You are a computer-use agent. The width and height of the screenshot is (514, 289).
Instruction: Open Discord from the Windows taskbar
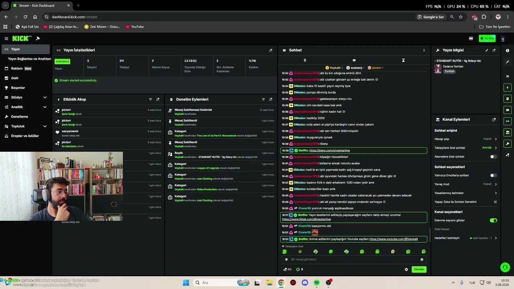pos(305,283)
